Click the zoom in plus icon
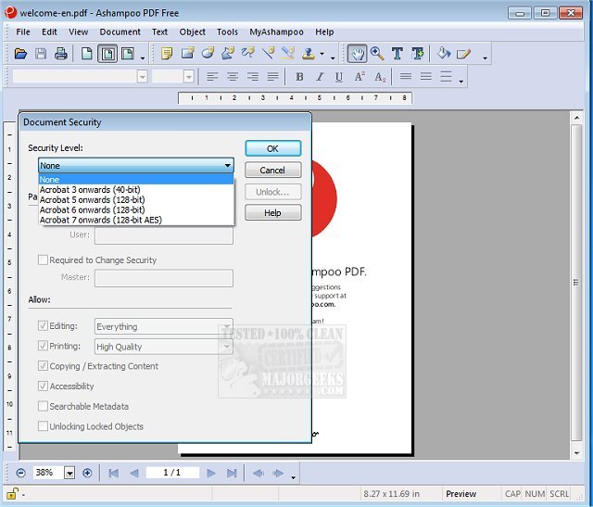 (x=87, y=473)
